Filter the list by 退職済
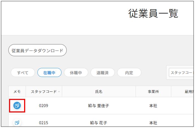Image resolution: width=195 pixels, height=128 pixels. click(102, 73)
